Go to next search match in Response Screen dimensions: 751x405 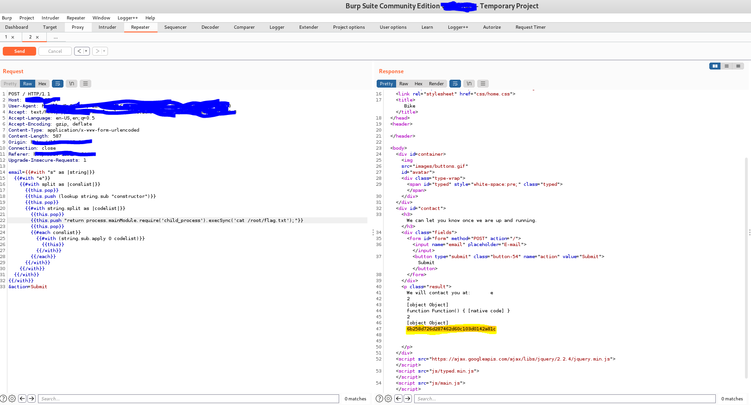(x=408, y=399)
